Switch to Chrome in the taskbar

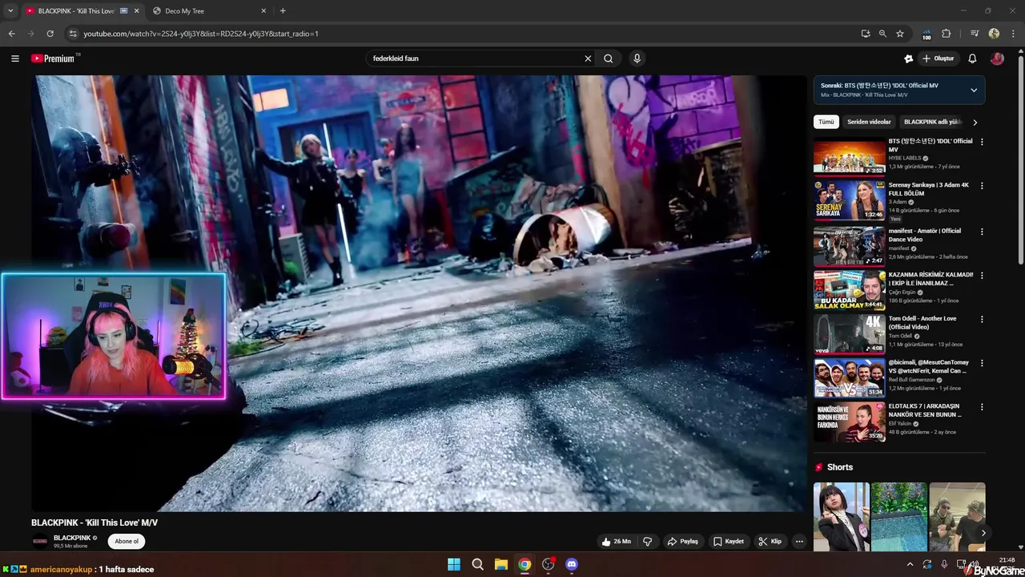coord(525,564)
